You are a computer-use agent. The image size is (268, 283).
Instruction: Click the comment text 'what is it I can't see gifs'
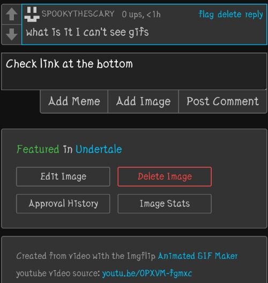[x=87, y=33]
